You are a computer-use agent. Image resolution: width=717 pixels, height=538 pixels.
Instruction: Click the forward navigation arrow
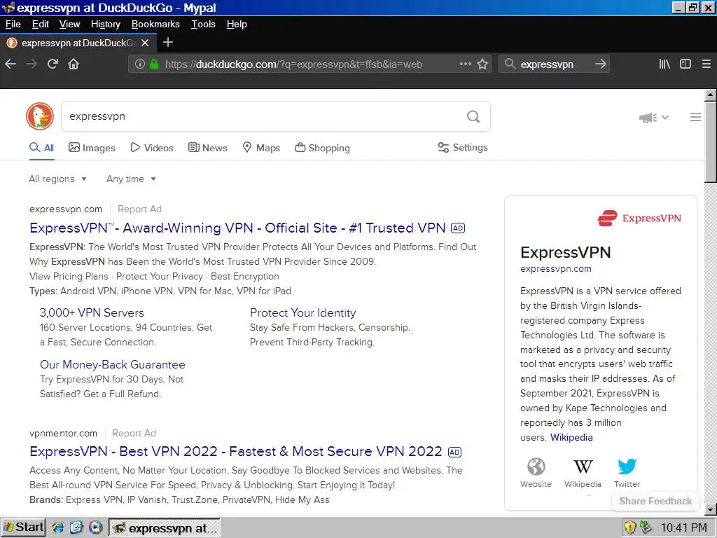point(32,64)
